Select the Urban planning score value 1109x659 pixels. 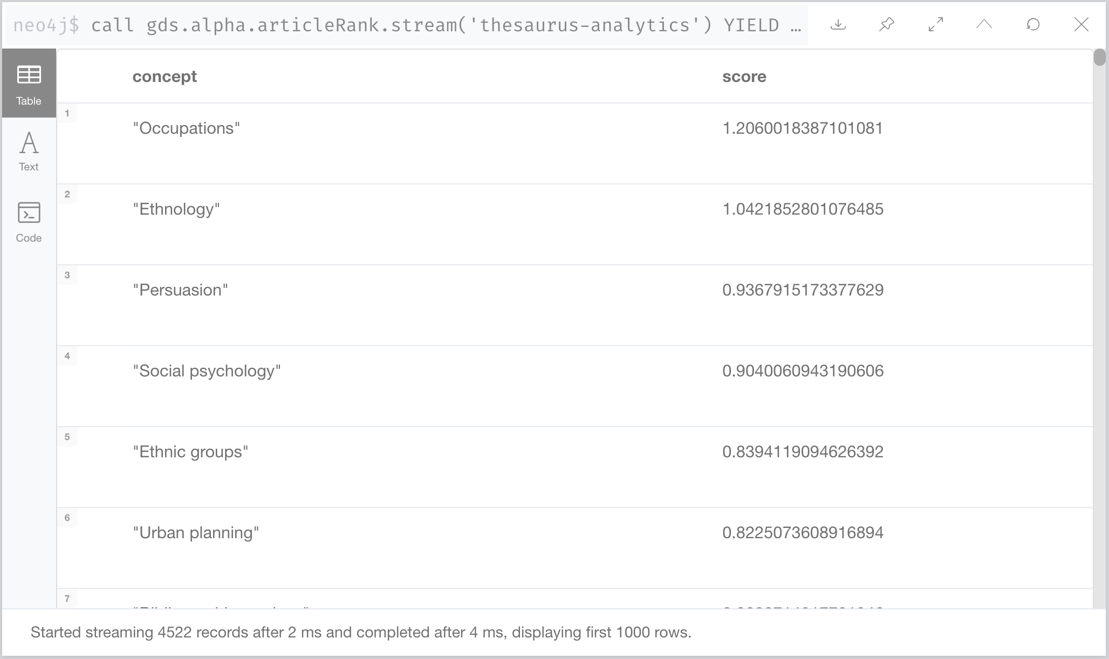point(803,533)
